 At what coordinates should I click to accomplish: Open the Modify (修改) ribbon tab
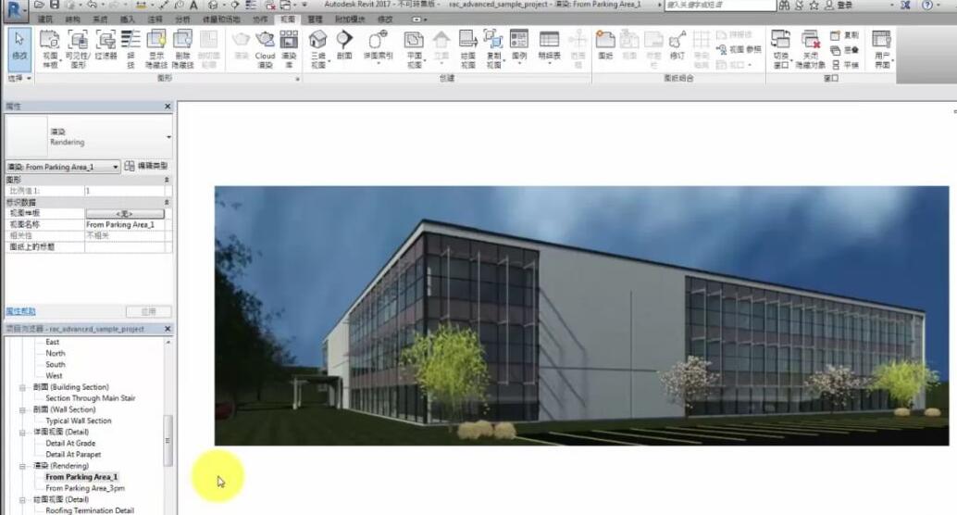coord(385,19)
